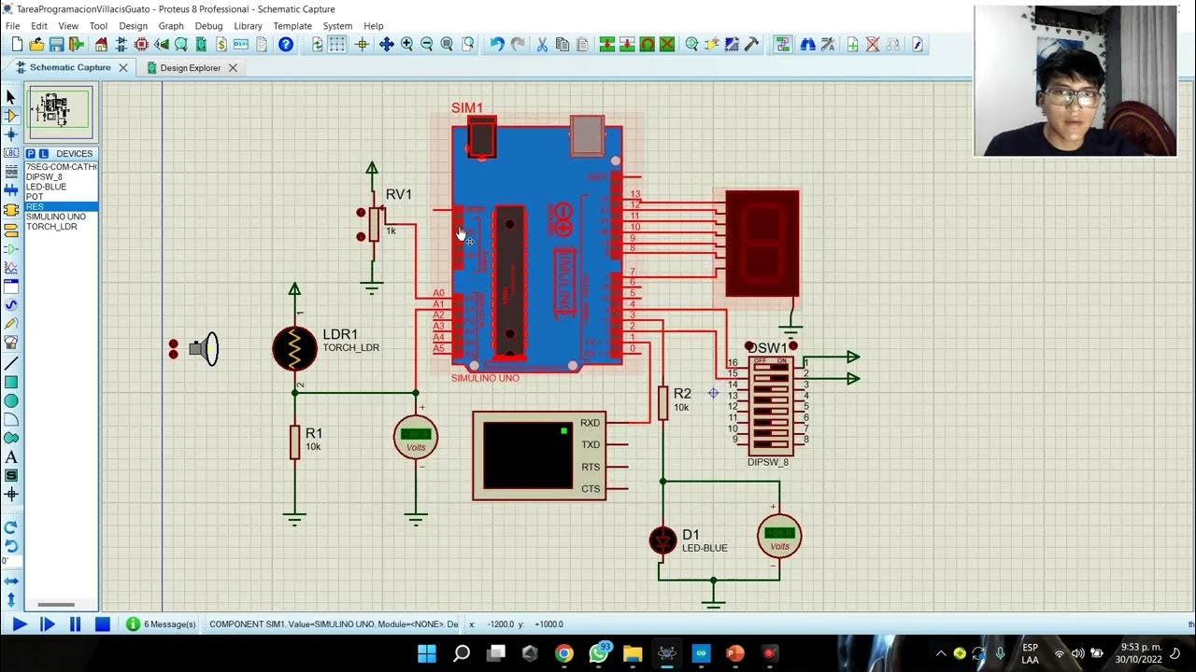Copy selection to clipboard icon
This screenshot has height=672, width=1196.
click(x=562, y=44)
